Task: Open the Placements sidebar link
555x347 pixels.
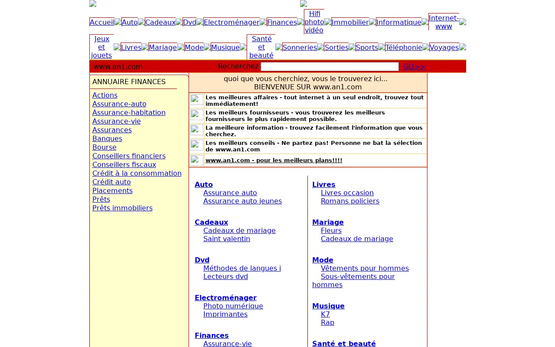Action: pyautogui.click(x=112, y=190)
